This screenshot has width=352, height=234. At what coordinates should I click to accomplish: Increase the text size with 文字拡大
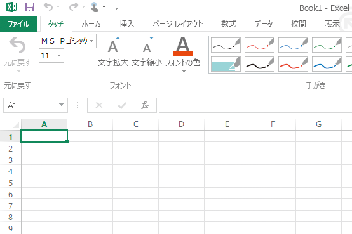(x=113, y=51)
